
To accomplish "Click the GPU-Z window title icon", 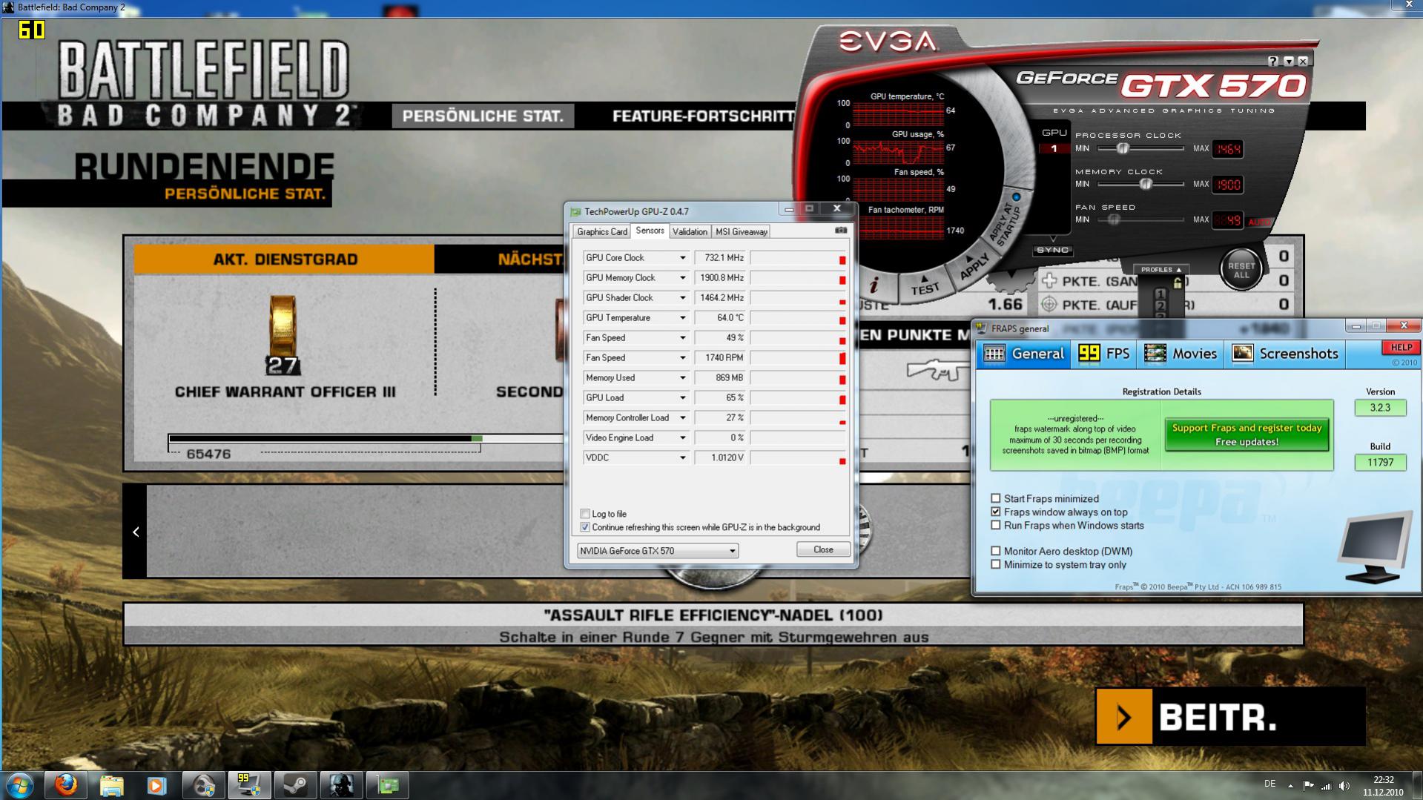I will [x=575, y=212].
